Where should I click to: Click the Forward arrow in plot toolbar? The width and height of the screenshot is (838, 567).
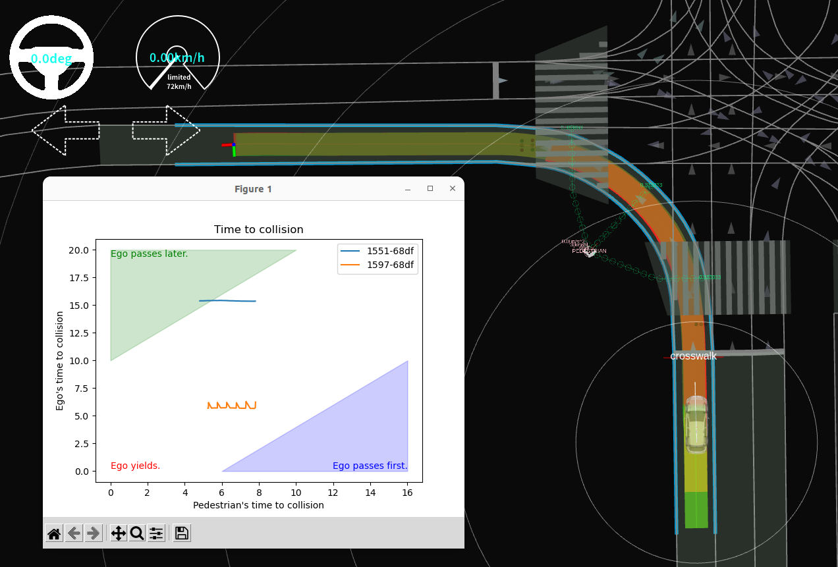(93, 533)
